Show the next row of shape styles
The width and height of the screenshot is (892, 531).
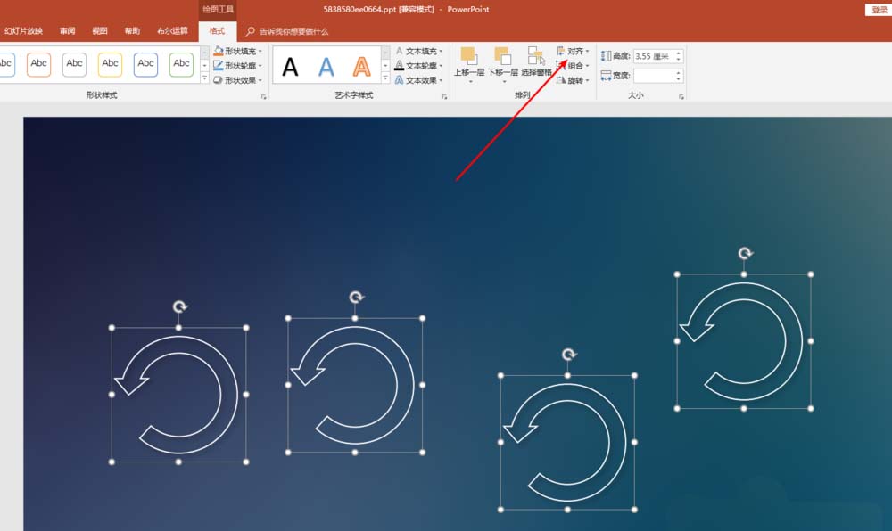(205, 65)
